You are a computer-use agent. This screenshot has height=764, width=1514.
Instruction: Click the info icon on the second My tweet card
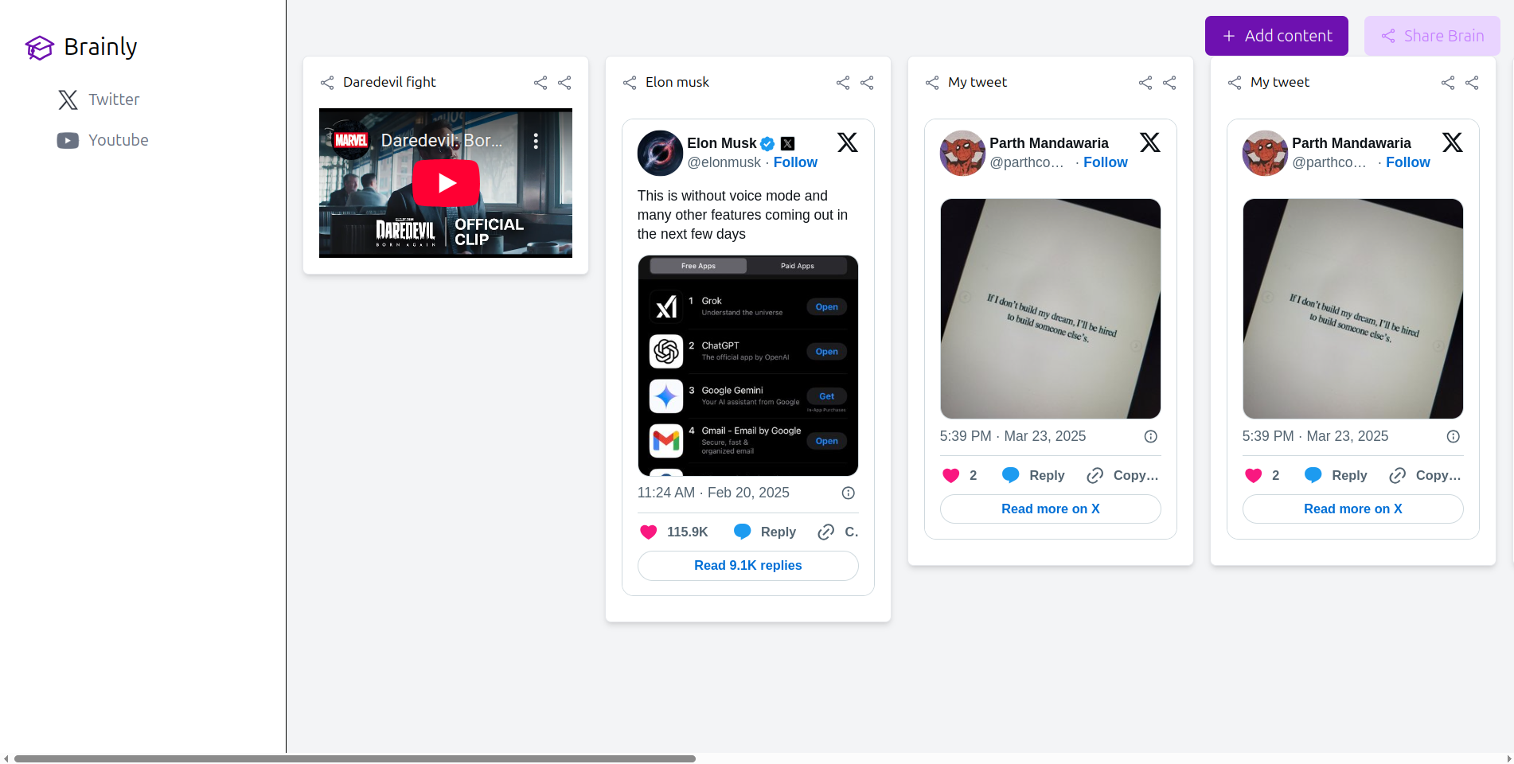pyautogui.click(x=1454, y=436)
